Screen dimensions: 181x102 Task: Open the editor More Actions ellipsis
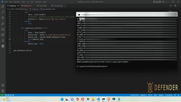click(x=178, y=6)
